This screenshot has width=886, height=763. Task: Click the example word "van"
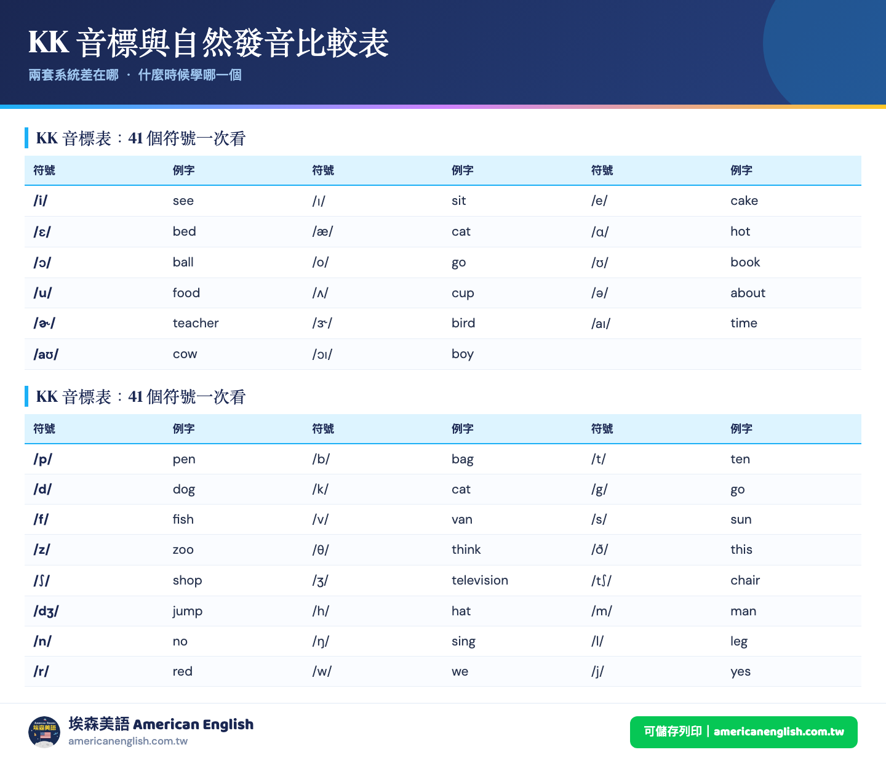pos(462,520)
